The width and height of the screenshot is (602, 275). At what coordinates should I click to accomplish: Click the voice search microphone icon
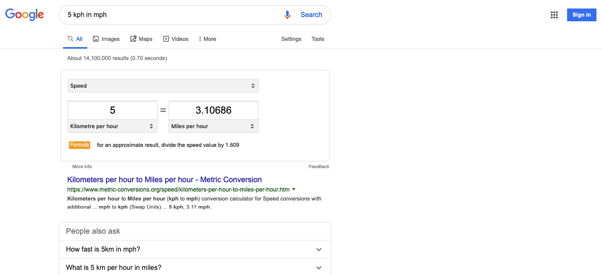pyautogui.click(x=287, y=14)
